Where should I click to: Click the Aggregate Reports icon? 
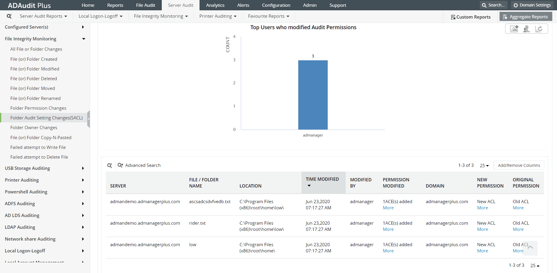point(505,17)
